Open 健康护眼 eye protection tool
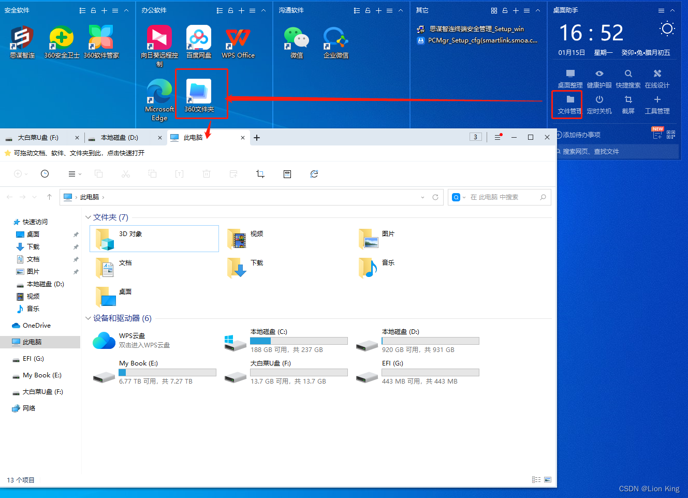The height and width of the screenshot is (498, 688). tap(599, 79)
